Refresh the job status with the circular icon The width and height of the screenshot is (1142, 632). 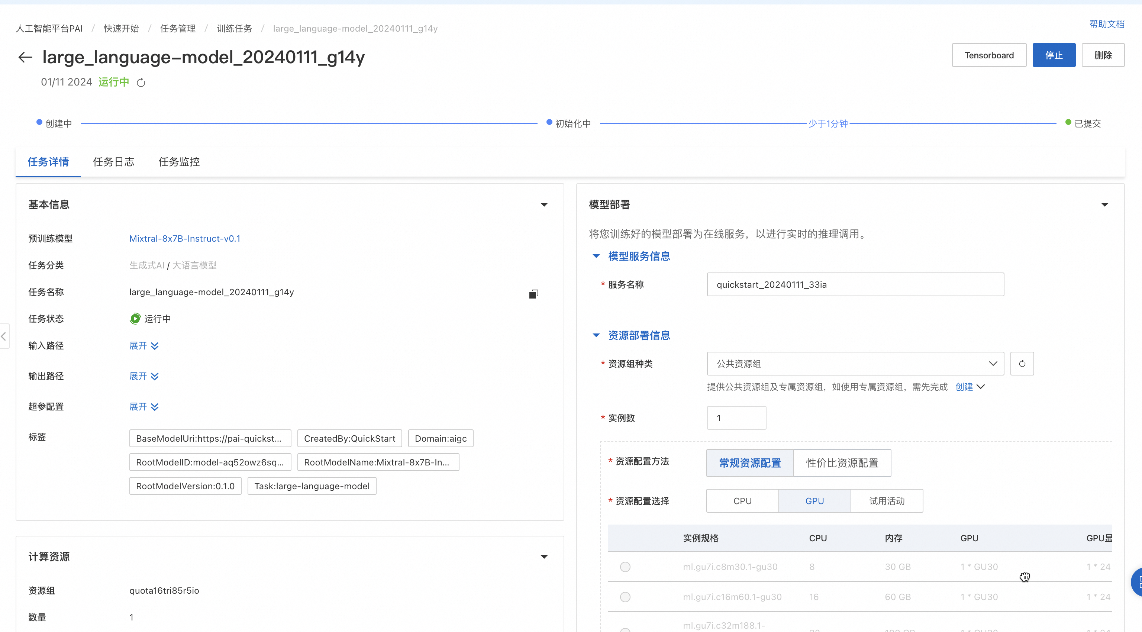click(x=141, y=83)
